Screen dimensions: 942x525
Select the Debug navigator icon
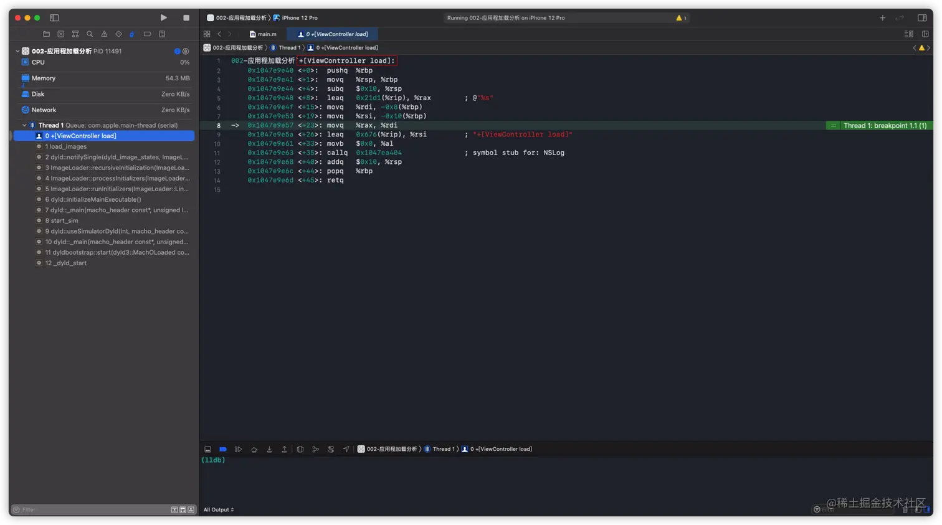click(132, 34)
